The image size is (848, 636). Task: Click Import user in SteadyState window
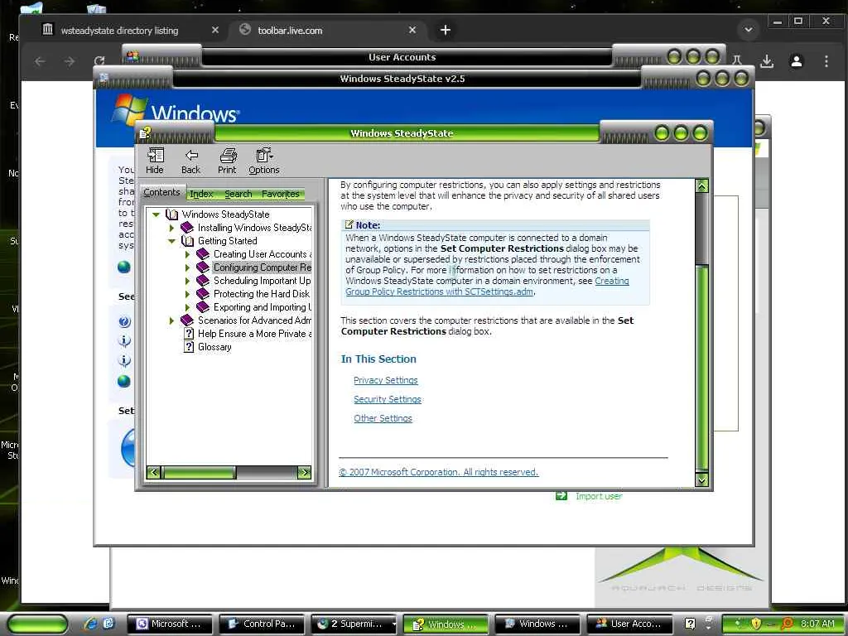(599, 496)
